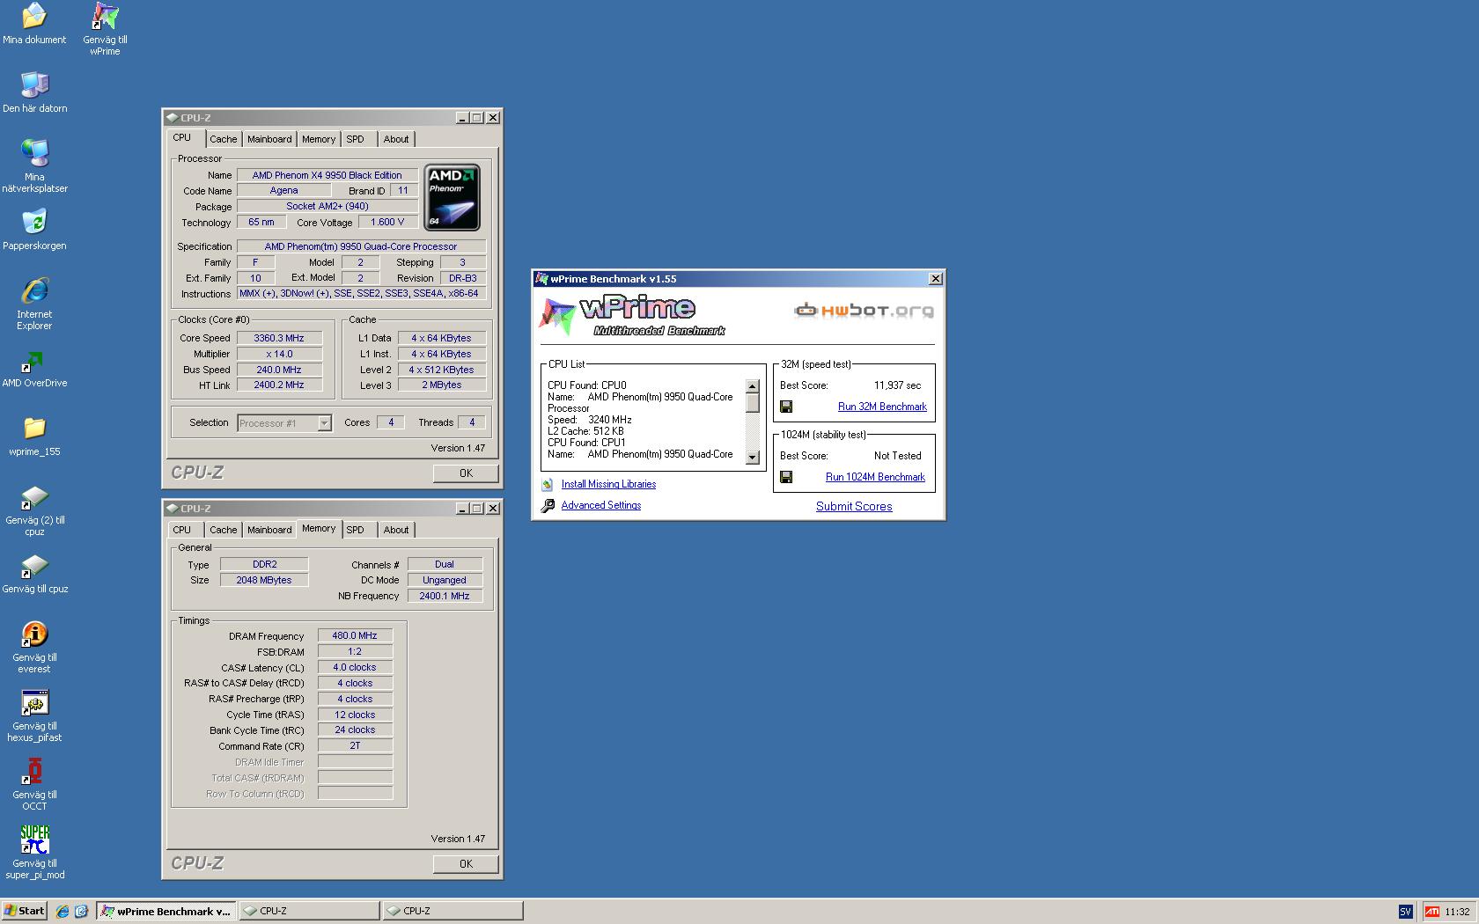The image size is (1479, 924).
Task: Close the wPrime Benchmark window
Action: [x=936, y=279]
